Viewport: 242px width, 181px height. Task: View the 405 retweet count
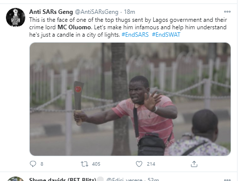click(96, 164)
